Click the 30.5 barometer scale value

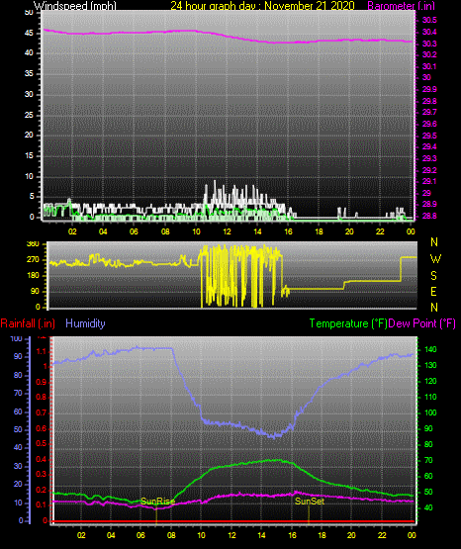coord(429,21)
